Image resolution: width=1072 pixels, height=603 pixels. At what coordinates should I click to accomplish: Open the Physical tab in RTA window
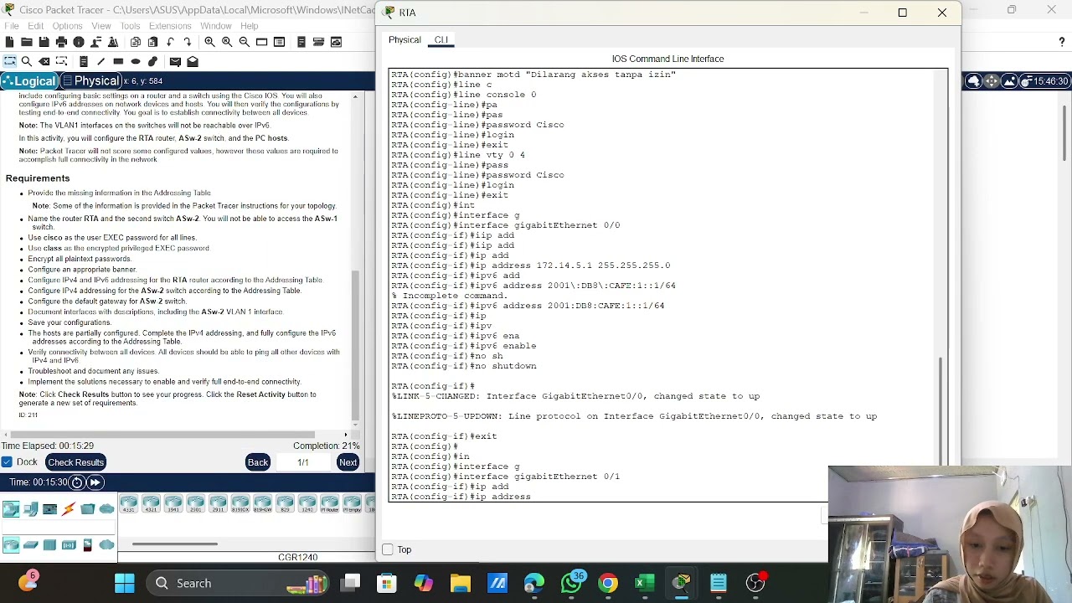tap(405, 39)
